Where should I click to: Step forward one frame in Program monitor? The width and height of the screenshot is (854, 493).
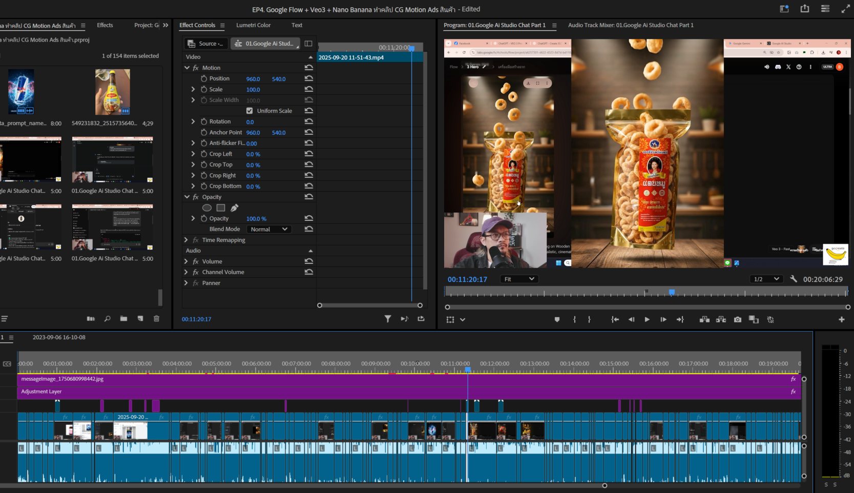click(663, 319)
